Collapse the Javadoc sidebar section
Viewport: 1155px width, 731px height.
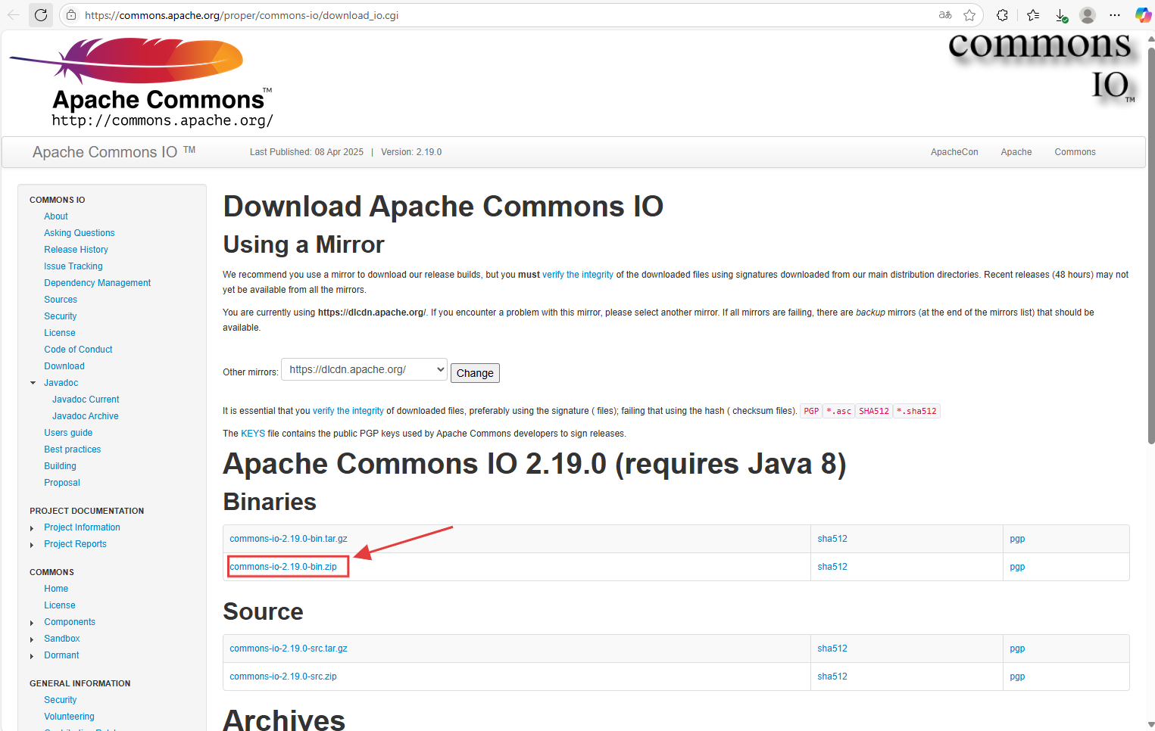pyautogui.click(x=32, y=382)
